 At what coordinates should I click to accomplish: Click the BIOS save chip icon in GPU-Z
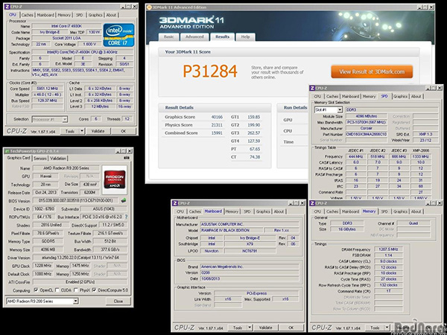124,200
